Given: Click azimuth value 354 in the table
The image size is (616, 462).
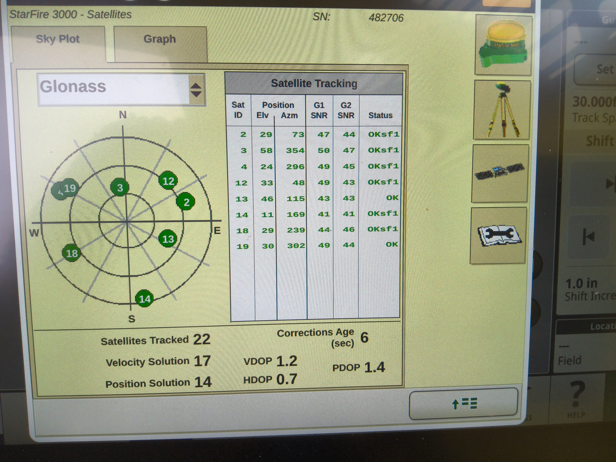Looking at the screenshot, I should 295,151.
